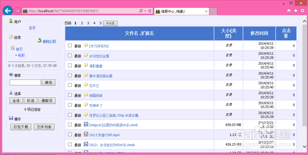
Task: Click the floppy disk icon beside 操作
Action: pyautogui.click(x=11, y=118)
